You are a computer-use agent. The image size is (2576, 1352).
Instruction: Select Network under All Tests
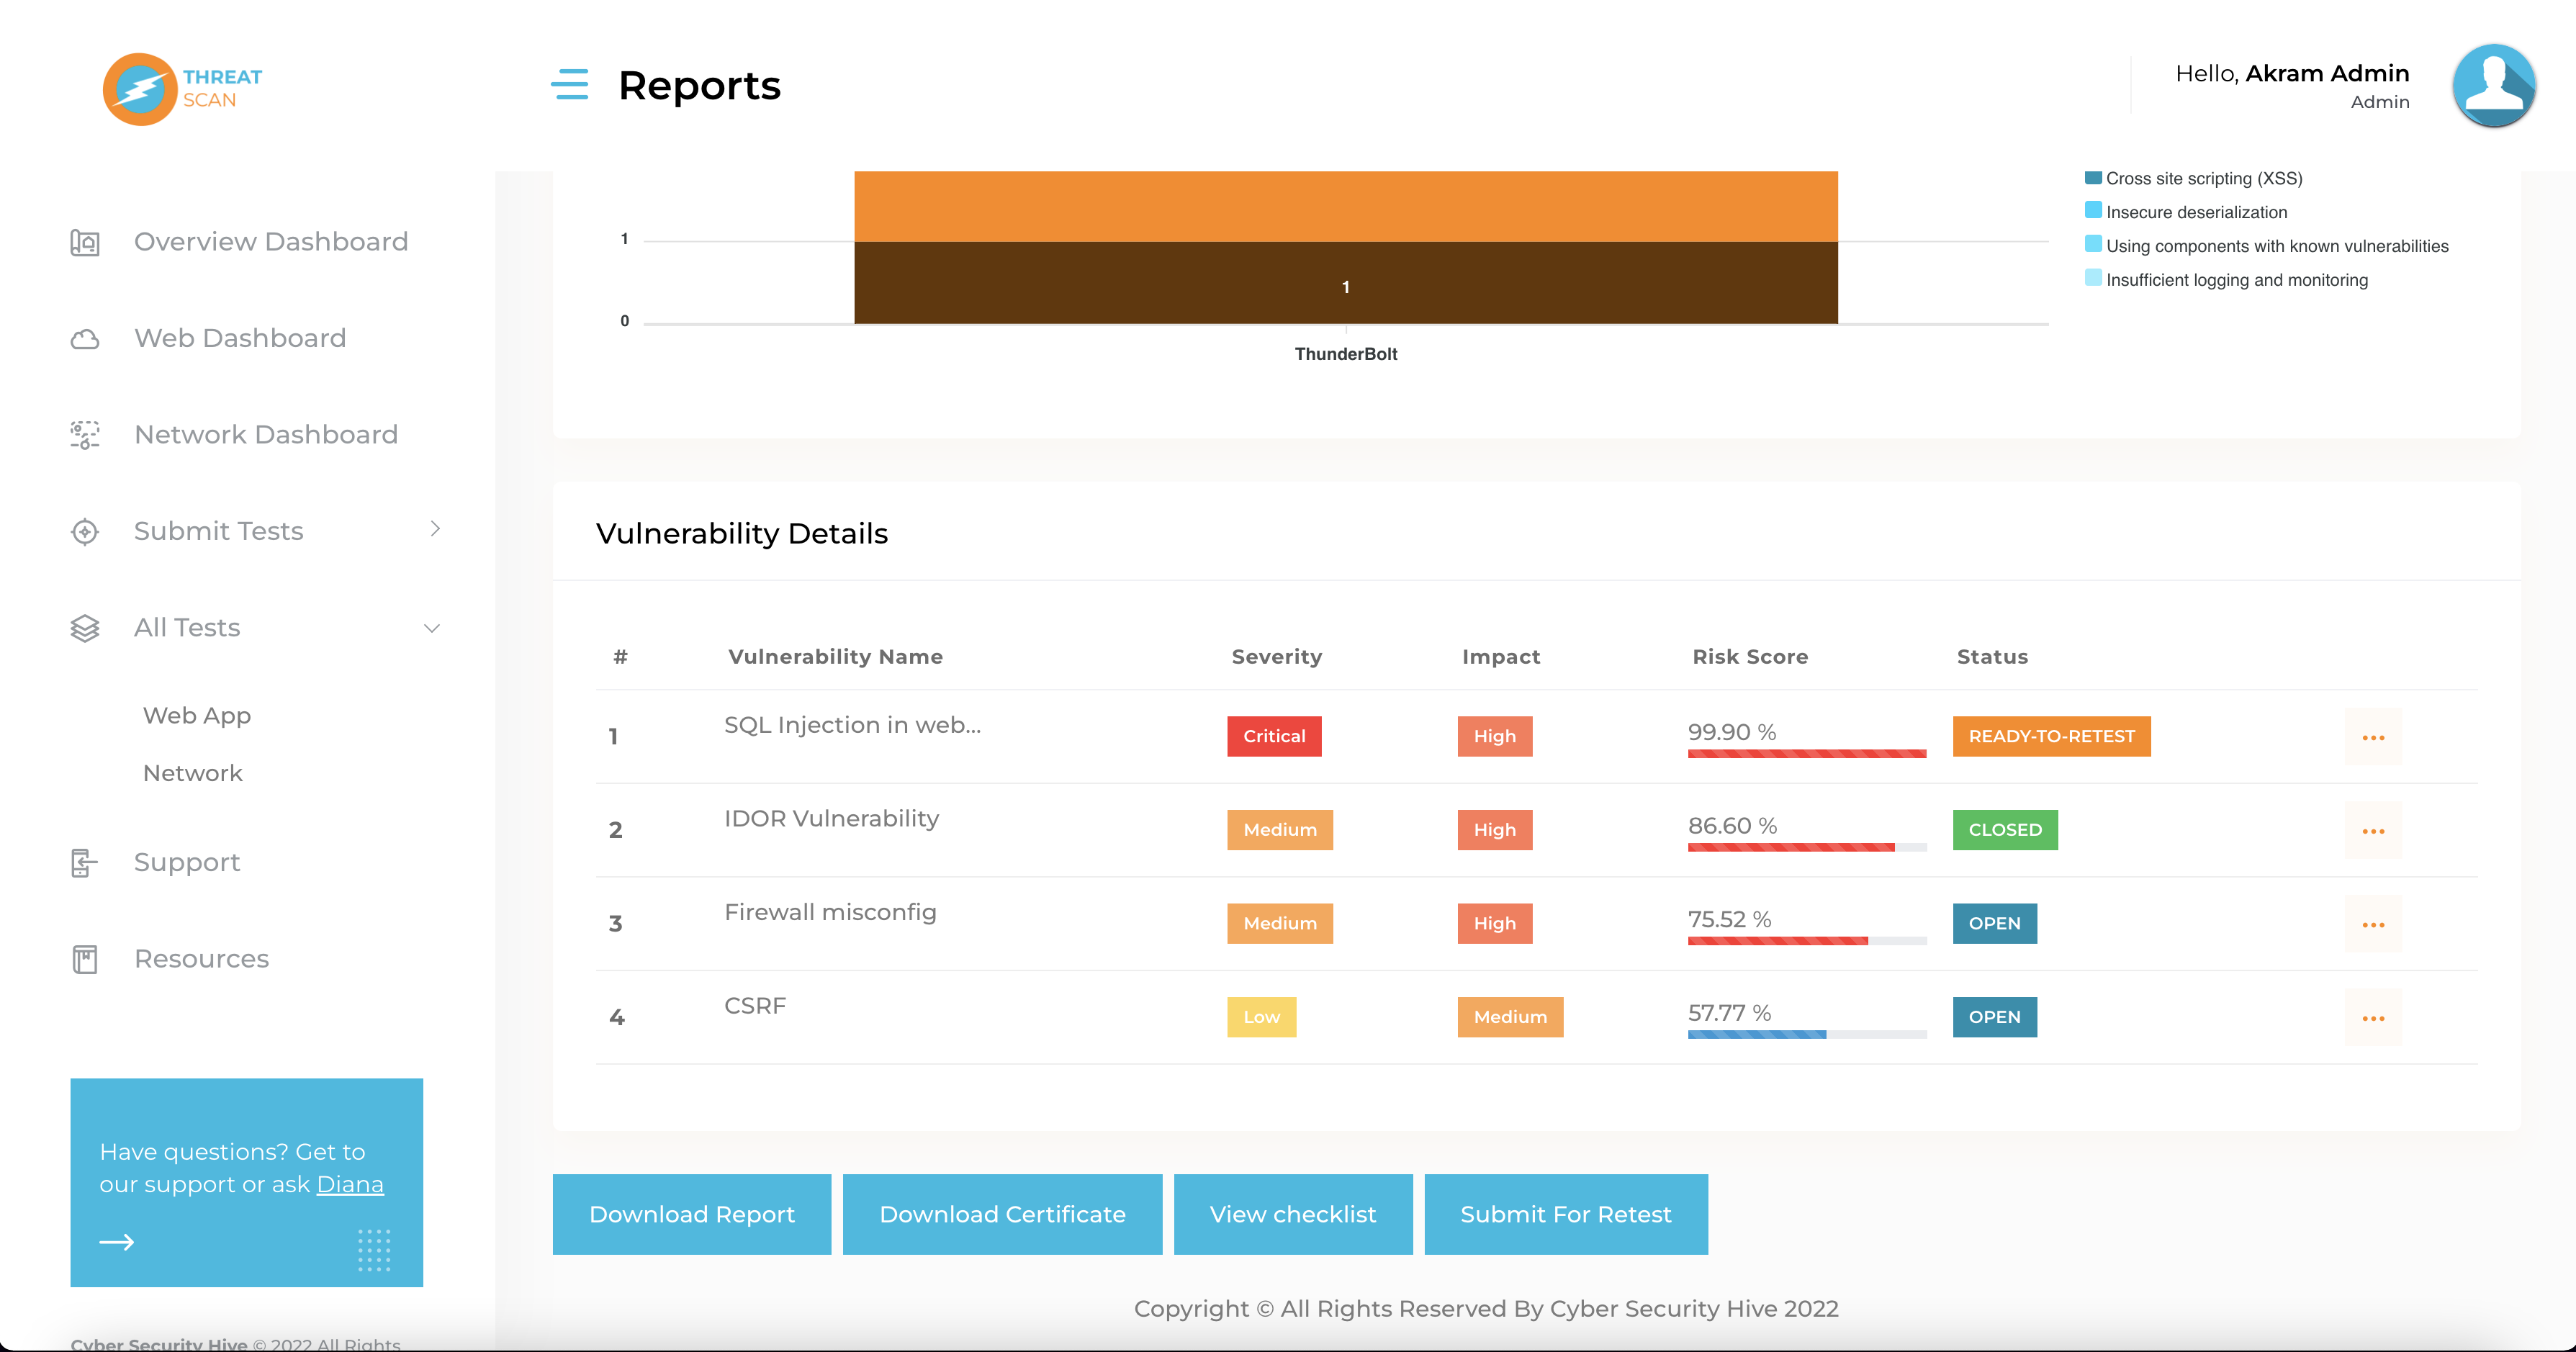[193, 772]
